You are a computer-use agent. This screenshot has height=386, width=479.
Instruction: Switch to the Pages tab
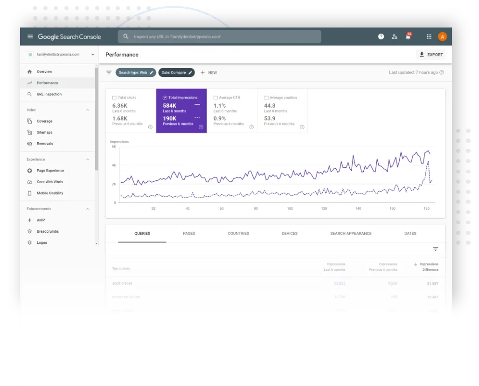(189, 234)
